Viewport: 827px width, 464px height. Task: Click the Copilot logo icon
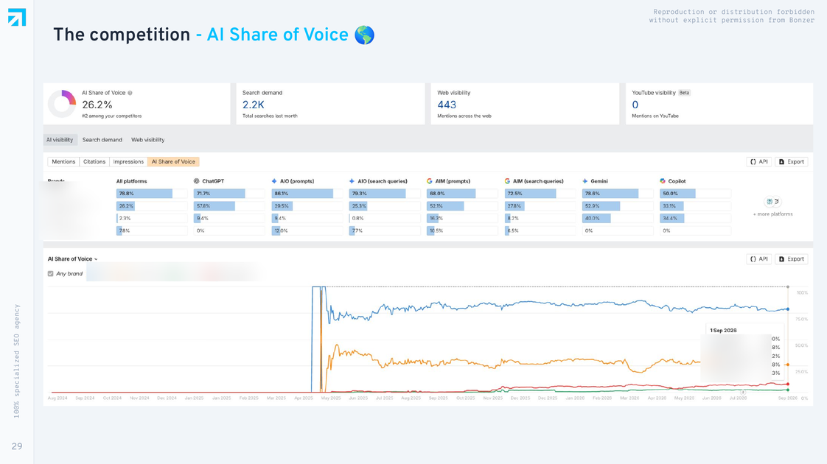click(663, 181)
